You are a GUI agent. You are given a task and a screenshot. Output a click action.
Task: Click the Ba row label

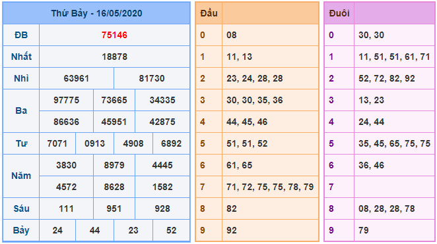pos(21,110)
